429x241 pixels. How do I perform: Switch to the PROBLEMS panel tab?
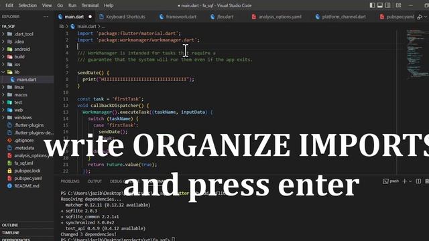point(70,181)
